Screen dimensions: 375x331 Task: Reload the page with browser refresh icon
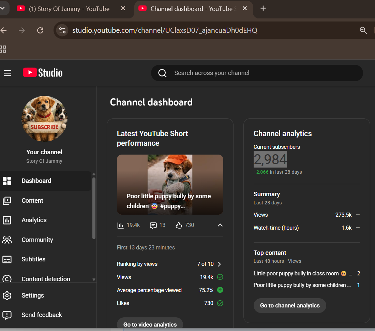(x=40, y=30)
